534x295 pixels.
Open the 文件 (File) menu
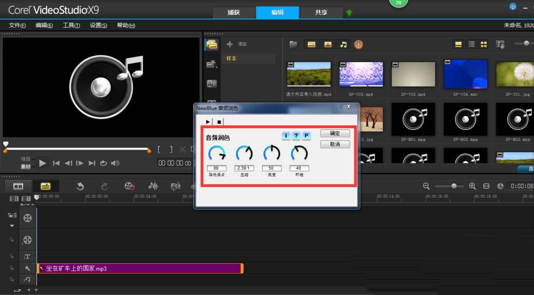click(x=17, y=26)
